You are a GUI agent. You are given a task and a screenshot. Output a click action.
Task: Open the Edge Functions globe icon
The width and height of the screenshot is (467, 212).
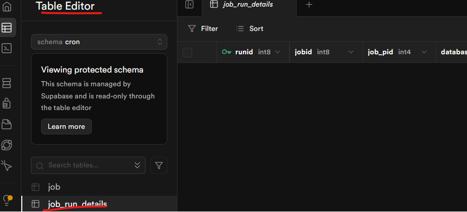click(7, 145)
